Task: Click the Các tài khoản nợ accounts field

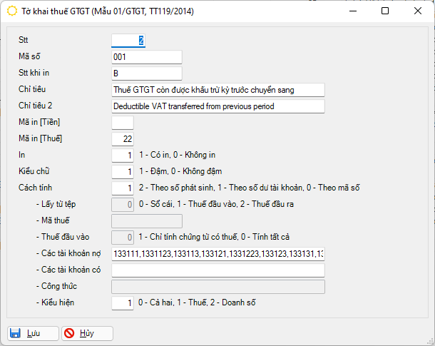Action: click(217, 254)
